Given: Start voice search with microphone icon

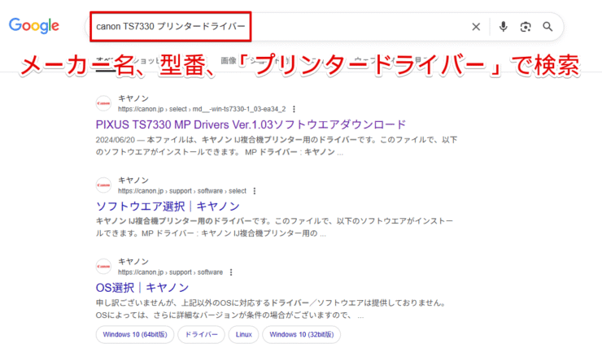Looking at the screenshot, I should click(x=504, y=27).
